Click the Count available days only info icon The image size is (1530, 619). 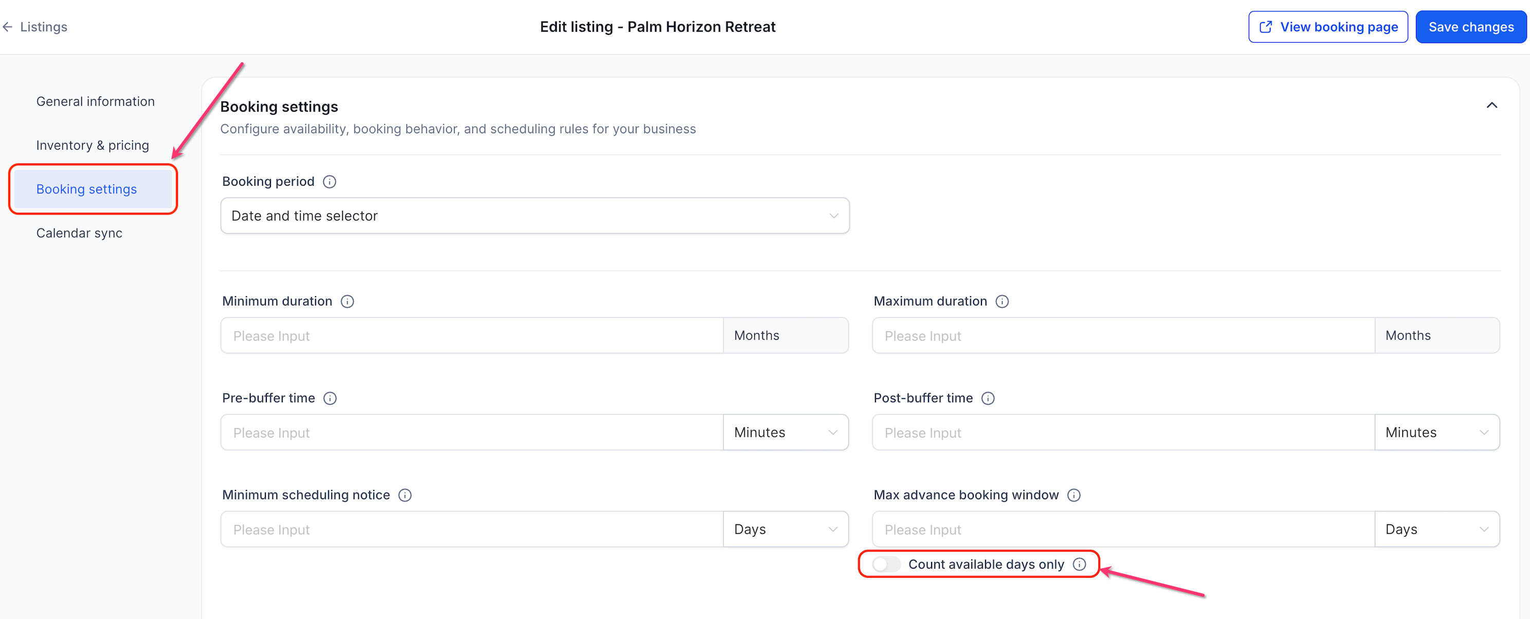(1079, 565)
